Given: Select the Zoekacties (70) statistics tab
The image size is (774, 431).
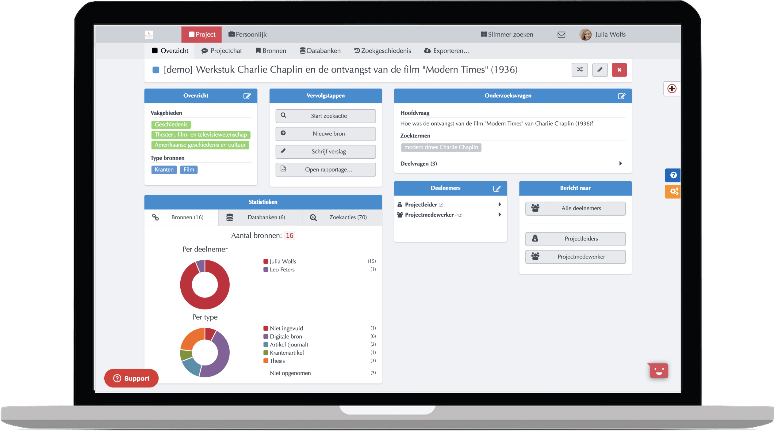Looking at the screenshot, I should click(x=342, y=217).
